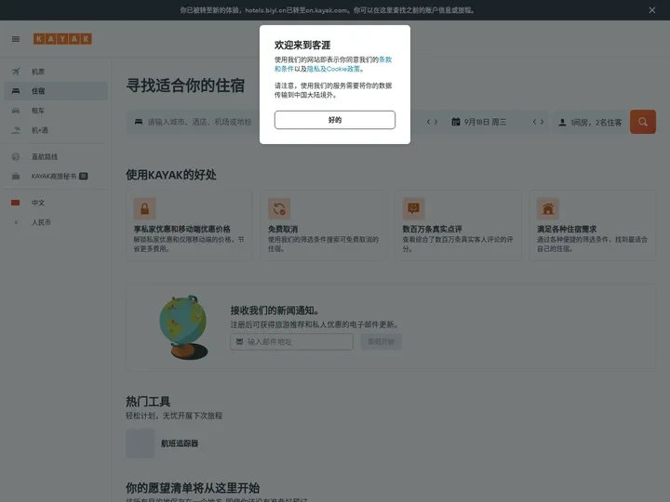Click next-day arrow right of 9月18日 周三
Viewport: 670px width, 502px height.
tap(543, 122)
